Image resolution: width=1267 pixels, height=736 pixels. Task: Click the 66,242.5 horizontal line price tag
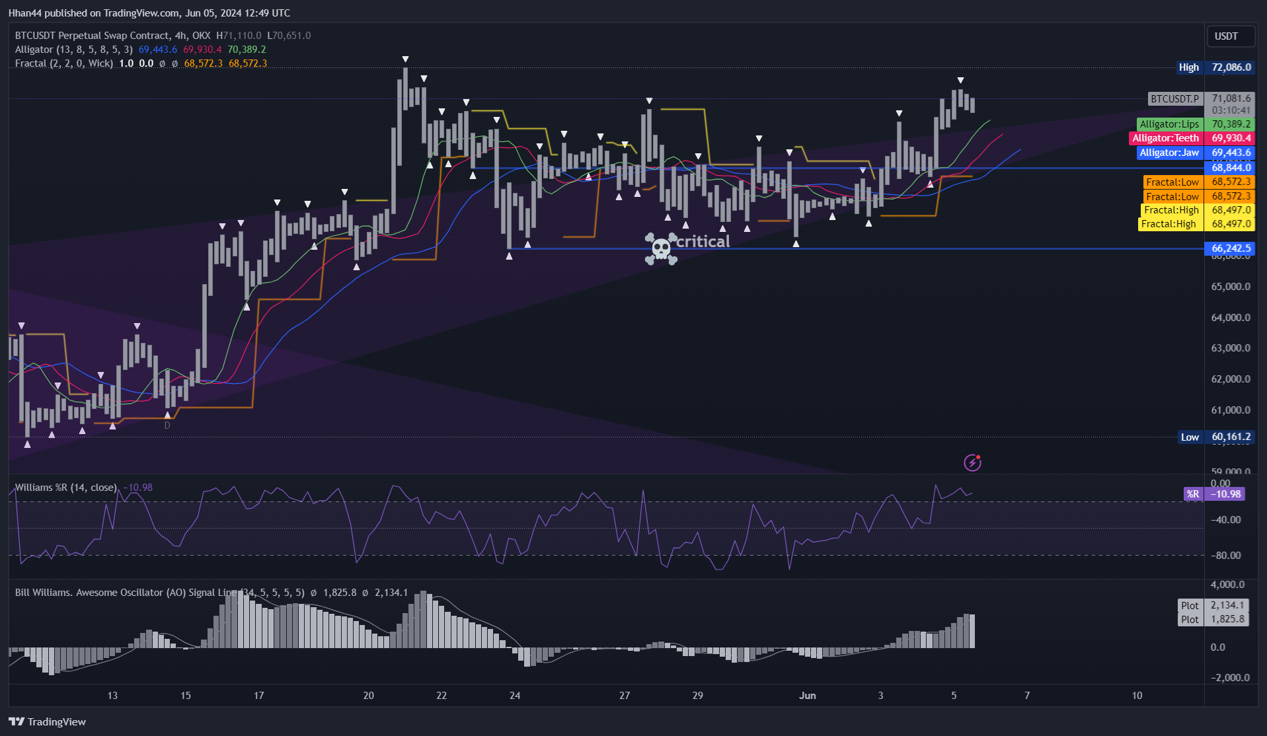click(1230, 248)
